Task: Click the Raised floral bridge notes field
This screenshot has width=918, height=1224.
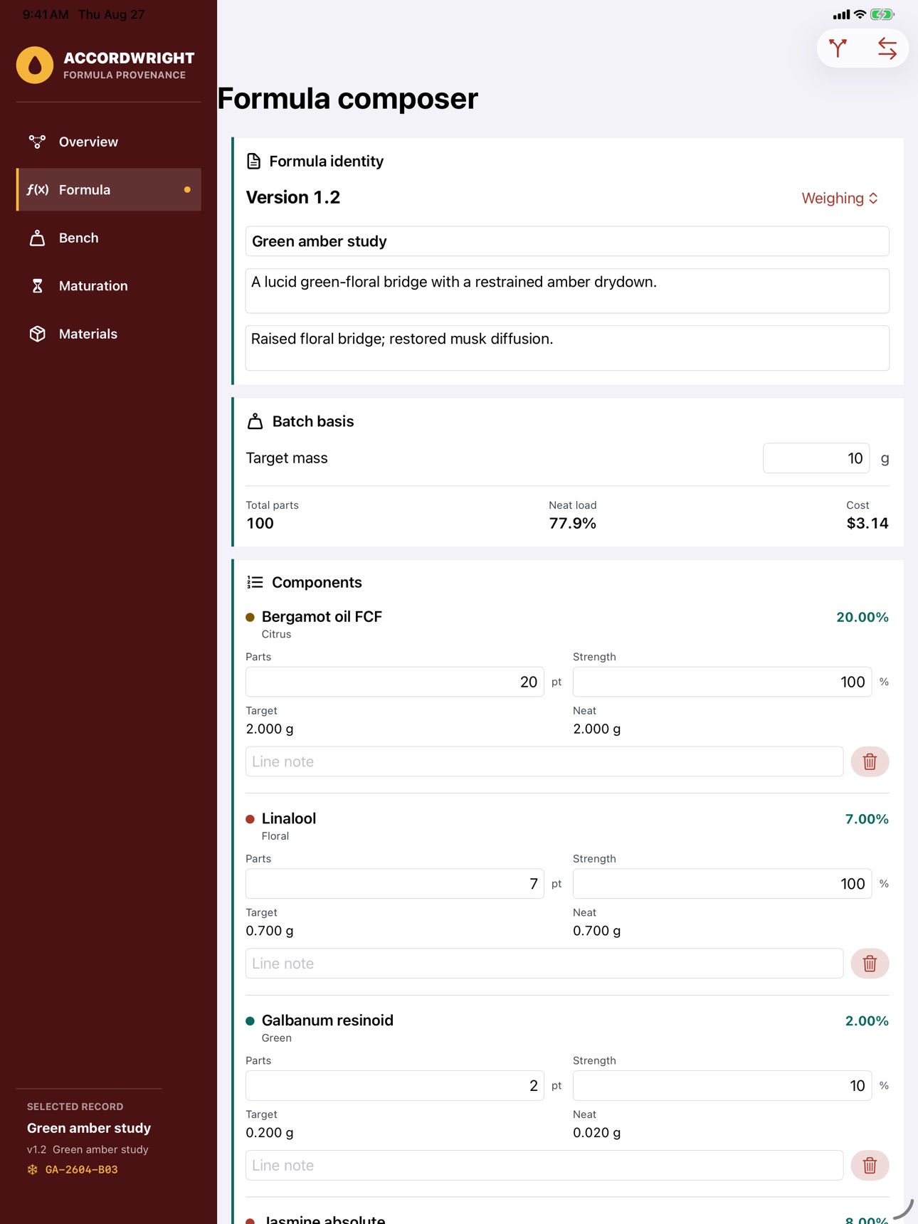Action: pyautogui.click(x=567, y=348)
